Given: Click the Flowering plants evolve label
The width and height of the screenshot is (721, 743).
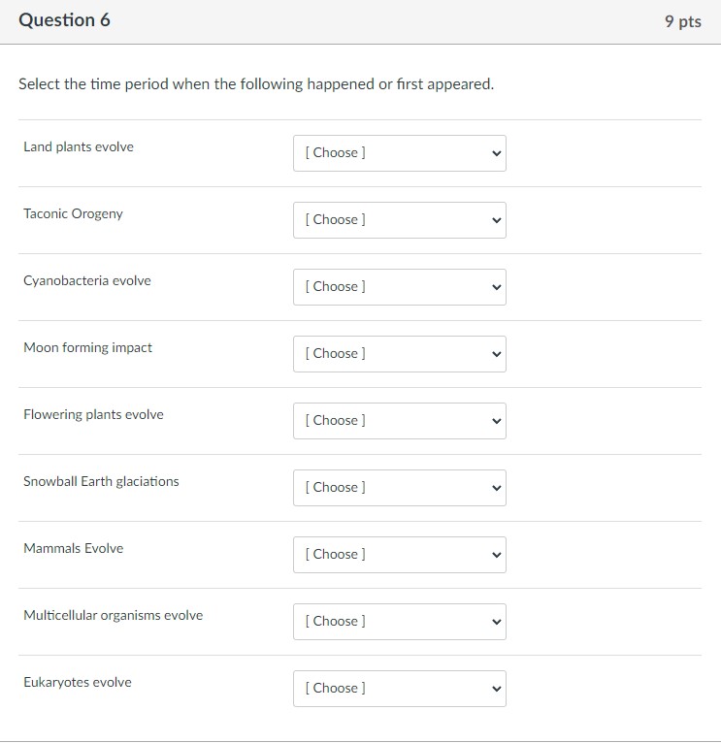Looking at the screenshot, I should (x=94, y=415).
